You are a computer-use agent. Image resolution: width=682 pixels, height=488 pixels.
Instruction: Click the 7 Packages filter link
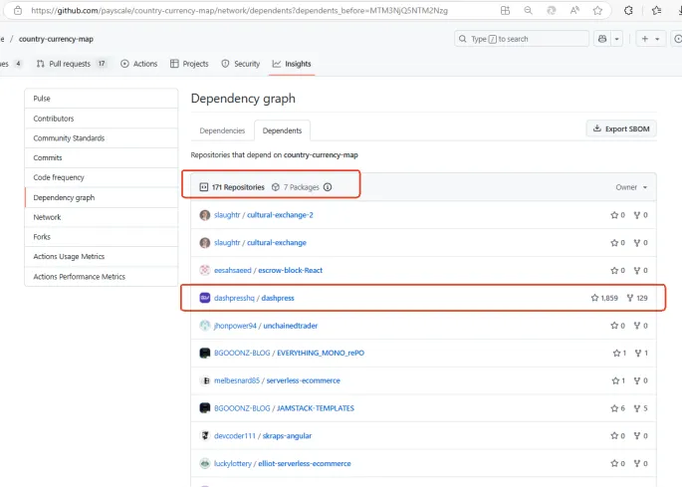click(296, 187)
